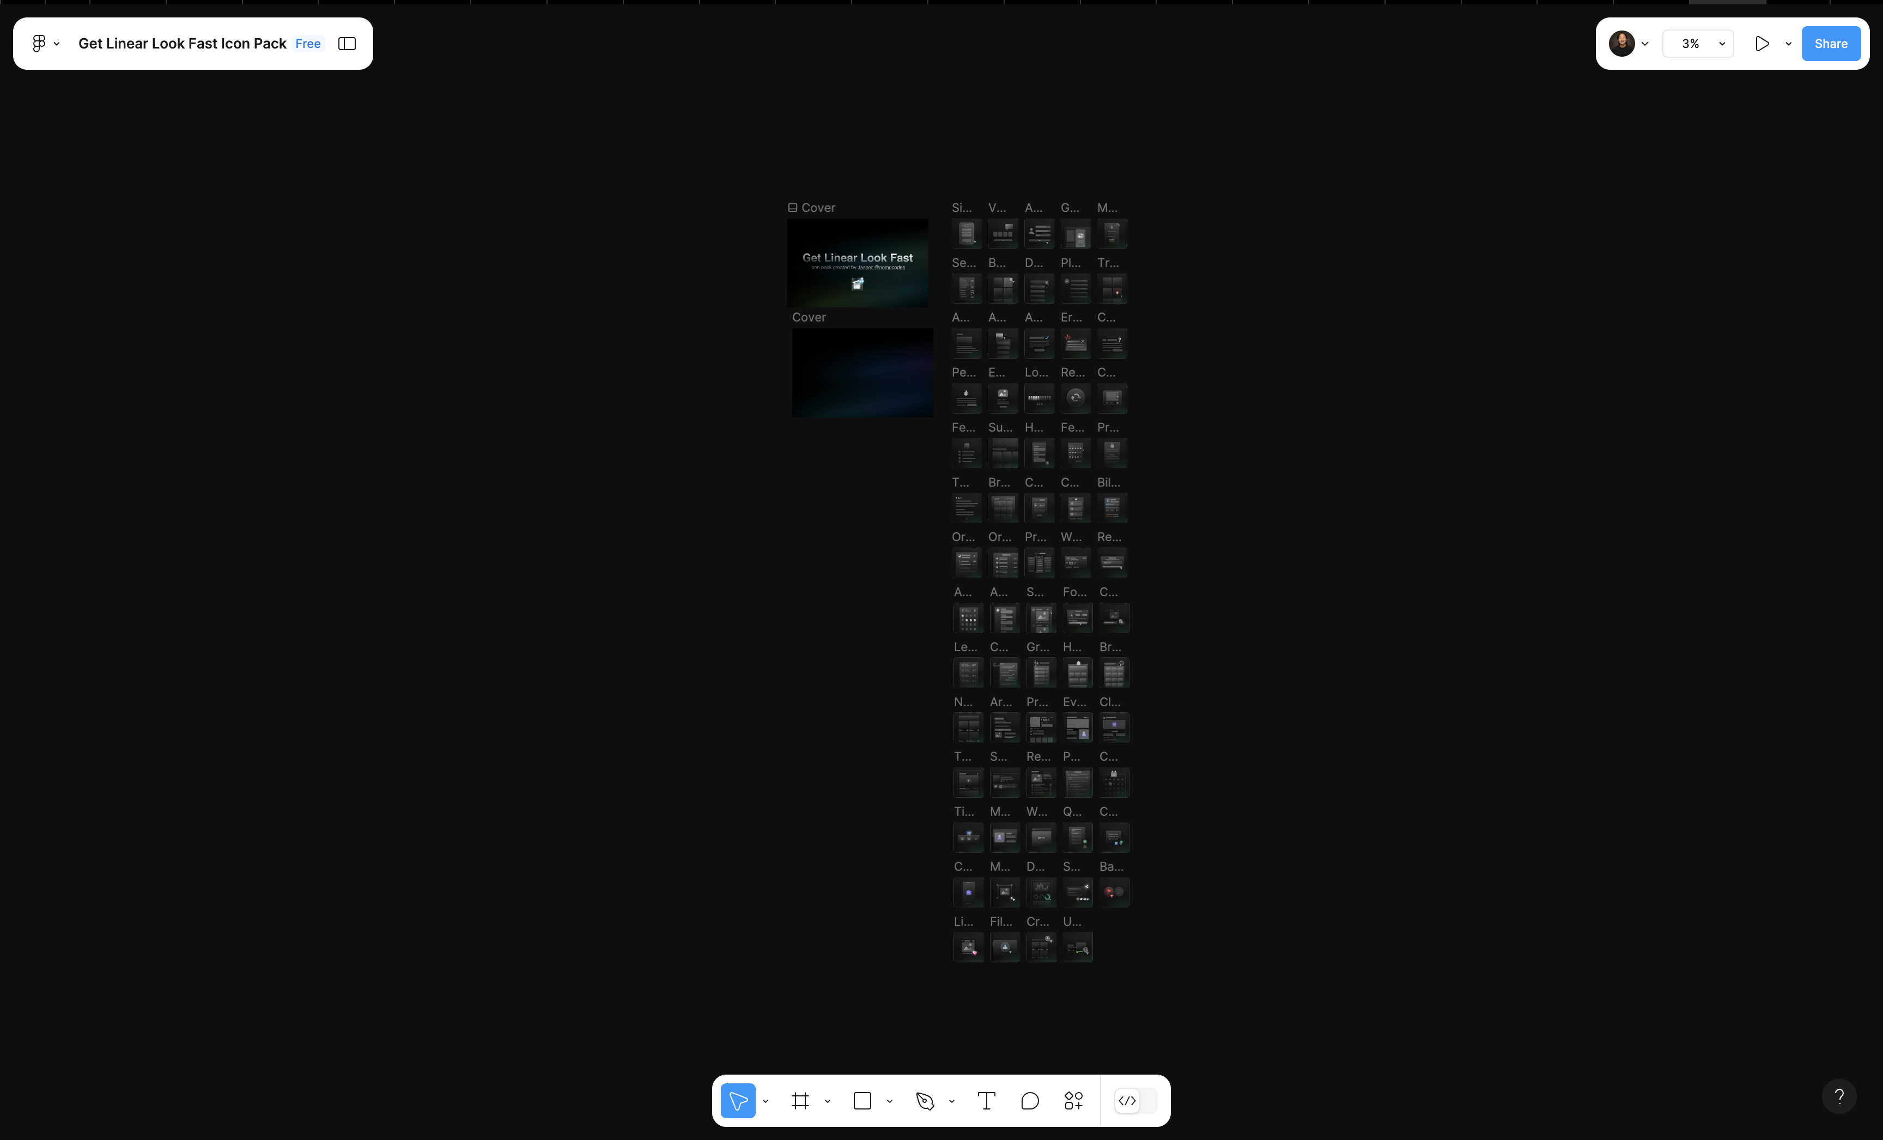The height and width of the screenshot is (1140, 1883).
Task: Select the 'Li...' like heart frame
Action: point(968,947)
